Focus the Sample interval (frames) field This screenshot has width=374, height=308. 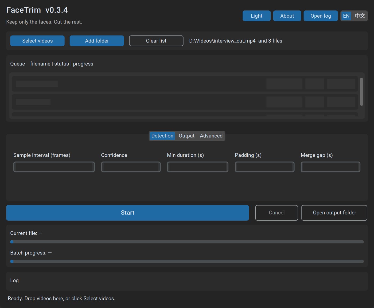point(54,167)
